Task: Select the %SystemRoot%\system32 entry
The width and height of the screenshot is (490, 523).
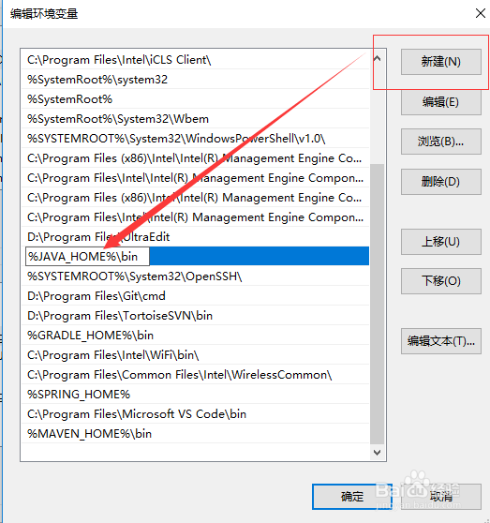Action: (x=195, y=80)
